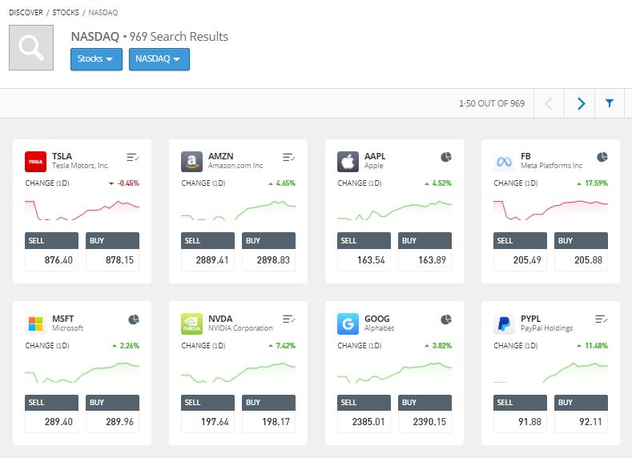Add AMZN to watchlist via list icon
The width and height of the screenshot is (632, 458).
[288, 157]
